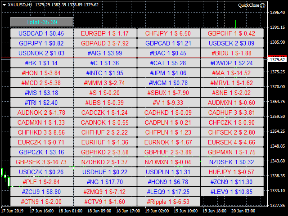The width and height of the screenshot is (288, 216).
Task: Click #CTN9 1 $-2.00 button
Action: pos(42,202)
